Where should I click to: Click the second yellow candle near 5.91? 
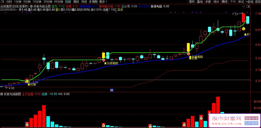click(188, 47)
